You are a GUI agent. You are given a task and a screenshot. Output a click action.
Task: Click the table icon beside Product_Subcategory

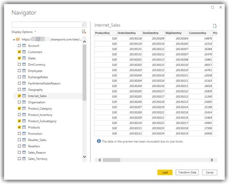(x=24, y=121)
